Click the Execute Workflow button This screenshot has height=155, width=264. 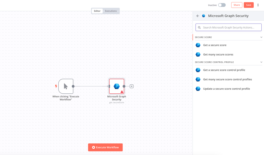tap(105, 147)
